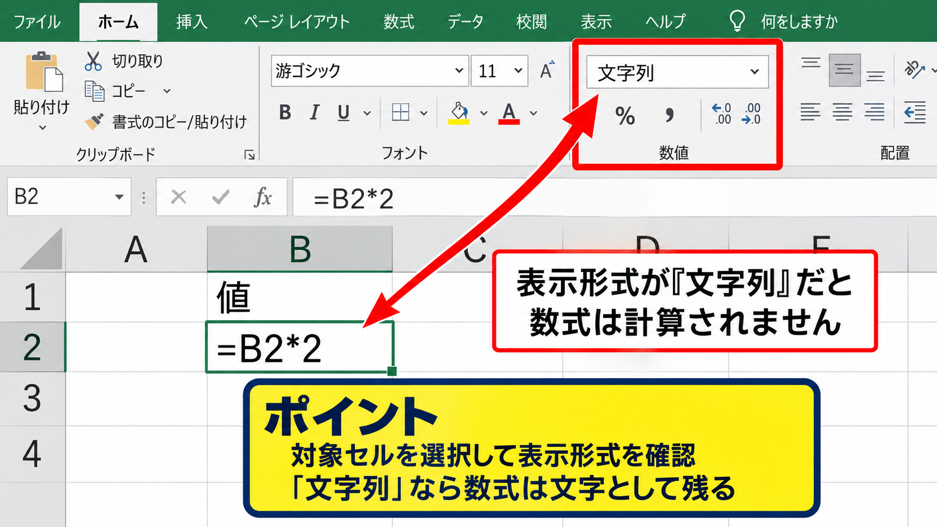Click the 切り取り button label
Viewport: 937px width, 527px height.
(x=137, y=61)
